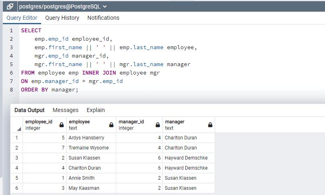Switch to the Explain tab
This screenshot has width=325, height=195.
[96, 110]
